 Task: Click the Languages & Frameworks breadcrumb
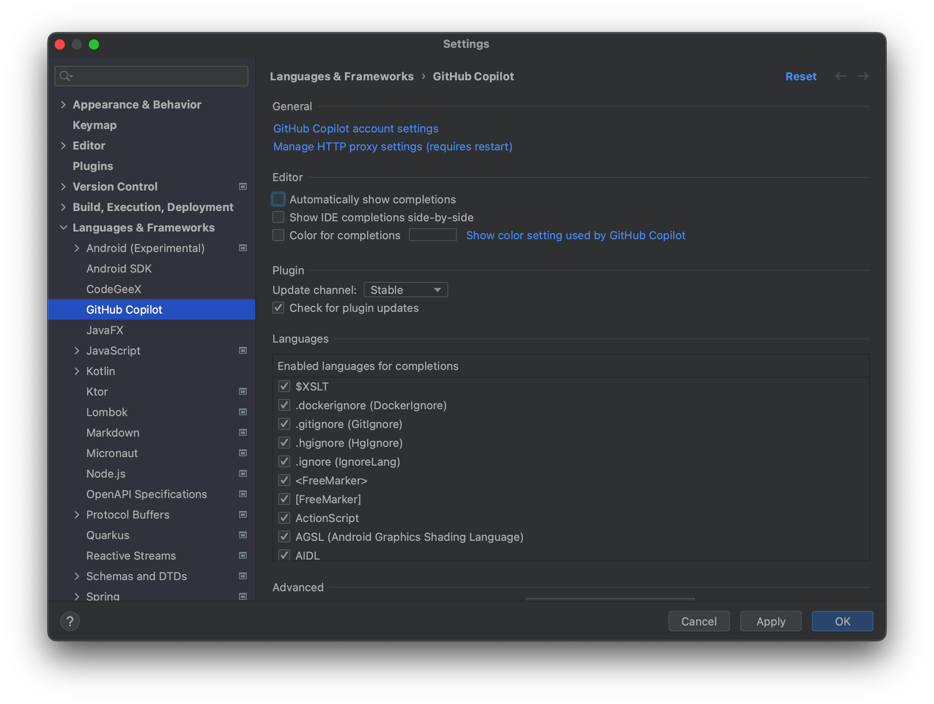[341, 76]
